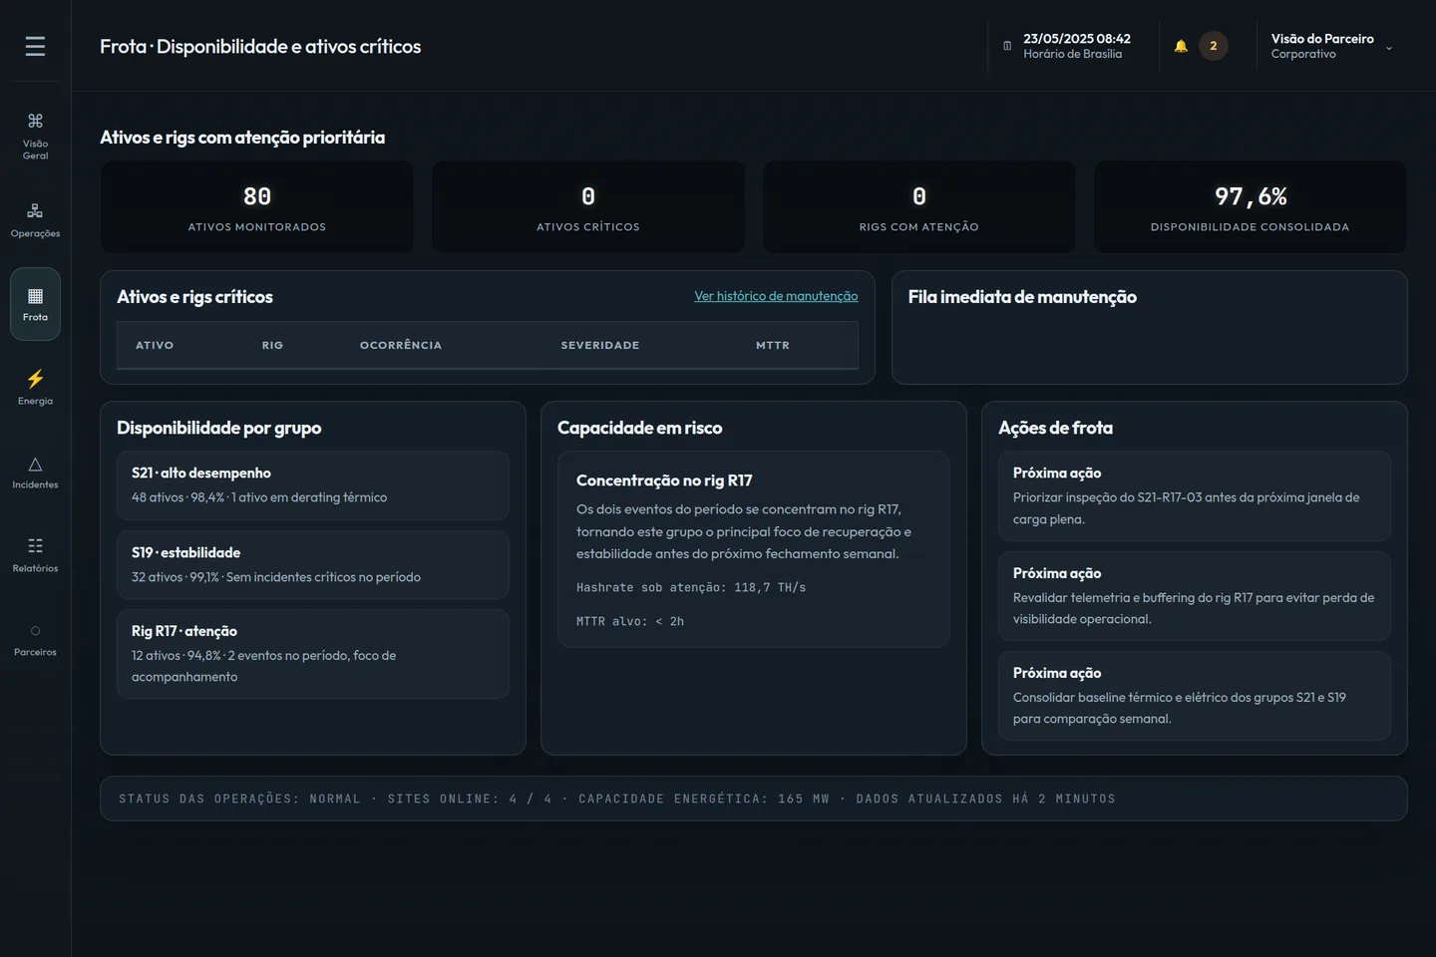The height and width of the screenshot is (957, 1436).
Task: Click Hashrate sob atenção 118,7 TH/s
Action: (x=691, y=588)
